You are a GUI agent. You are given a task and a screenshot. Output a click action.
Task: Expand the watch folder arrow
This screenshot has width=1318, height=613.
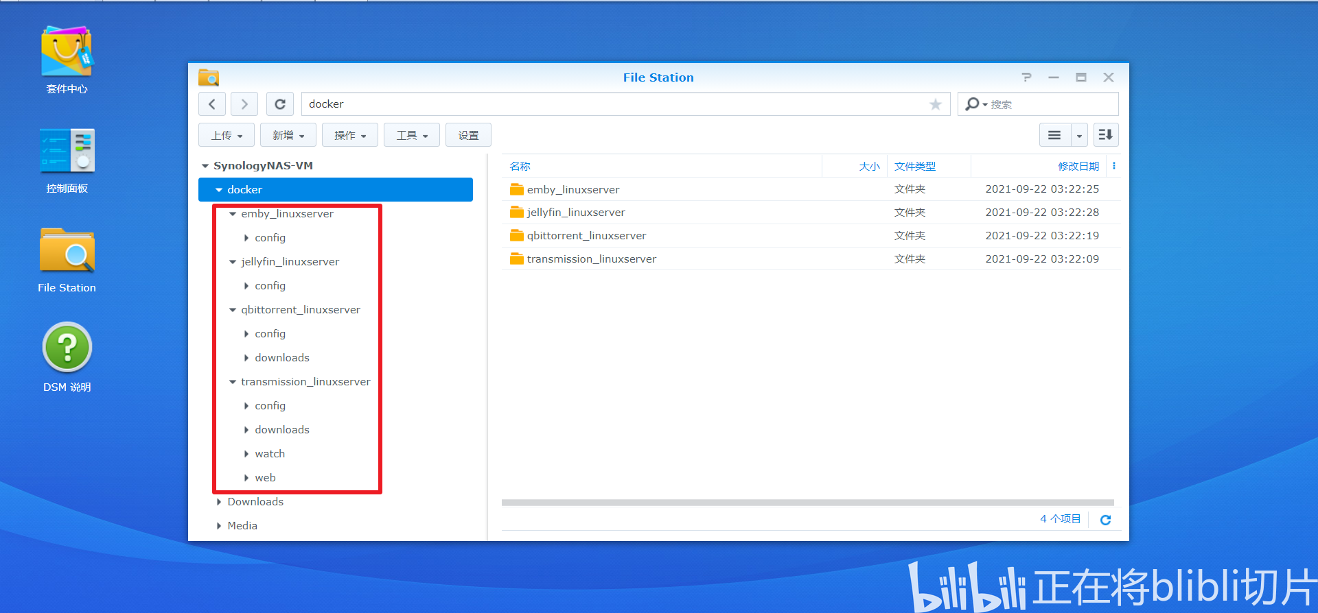tap(246, 454)
